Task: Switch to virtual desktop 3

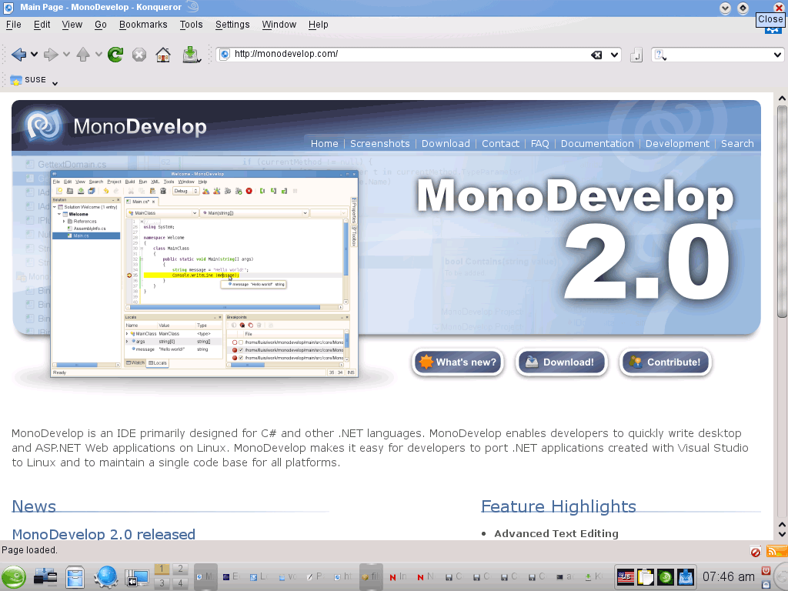Action: point(162,583)
